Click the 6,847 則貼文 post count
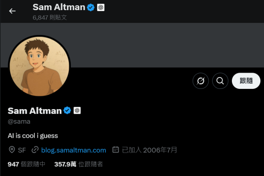This screenshot has height=176, width=264. 50,17
